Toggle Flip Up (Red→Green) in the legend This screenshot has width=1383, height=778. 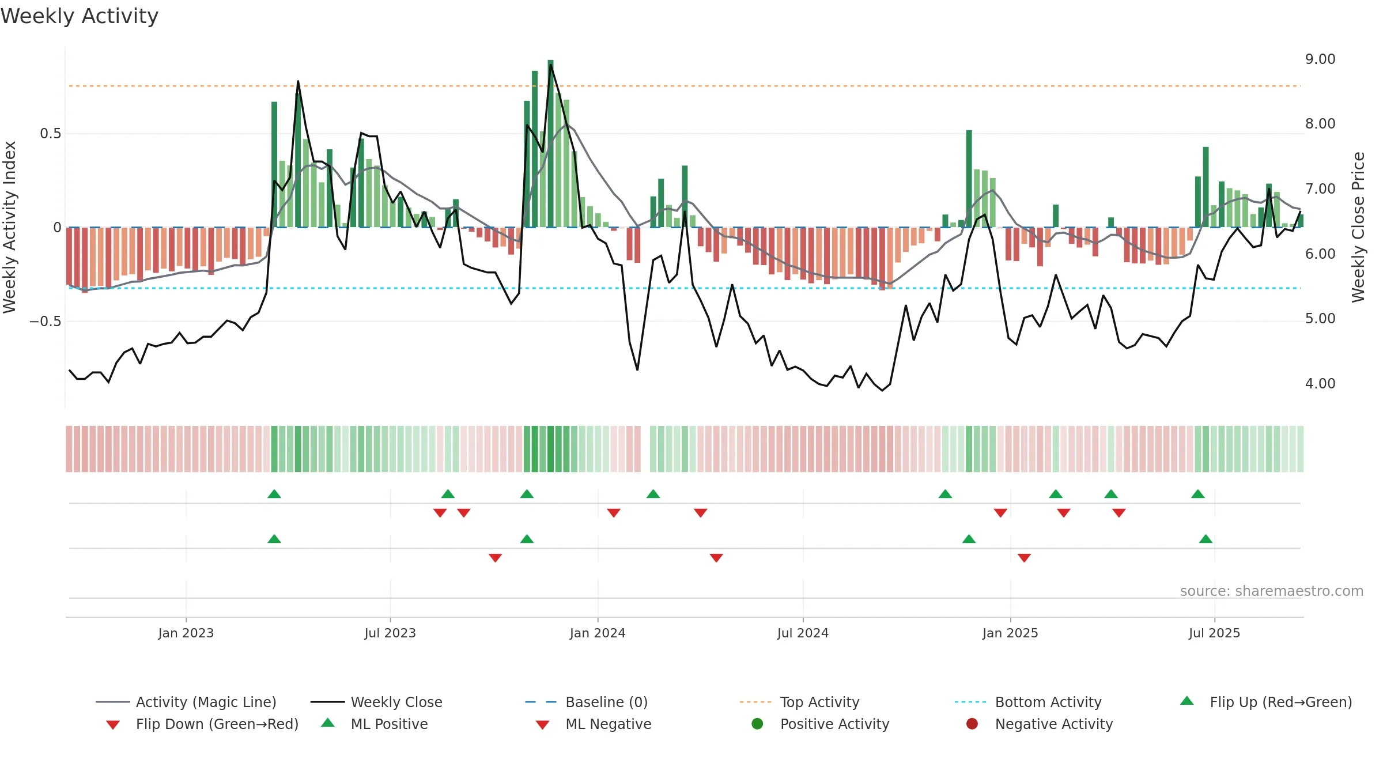pos(1265,702)
